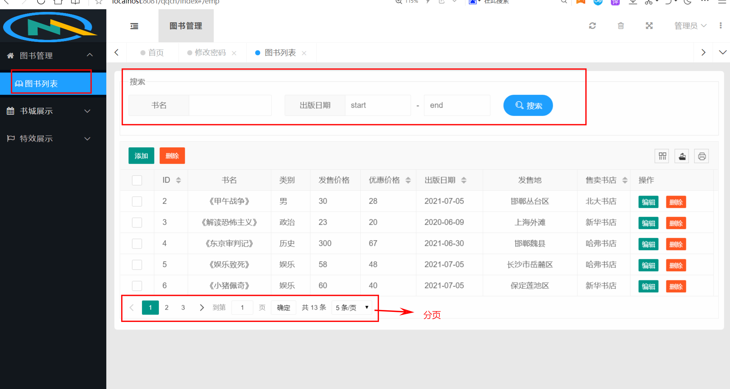Click the jump-to page number input
This screenshot has width=730, height=389.
[242, 308]
